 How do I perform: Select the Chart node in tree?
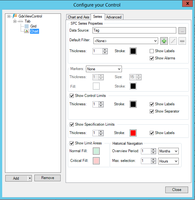(34, 31)
